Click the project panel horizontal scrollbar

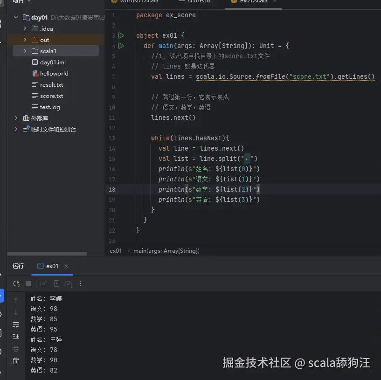point(48,254)
